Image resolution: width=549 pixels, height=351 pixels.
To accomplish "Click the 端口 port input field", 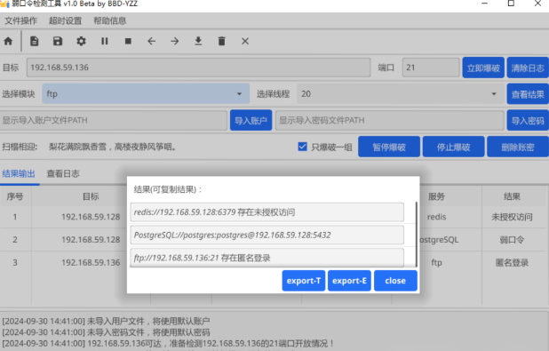I will [431, 68].
